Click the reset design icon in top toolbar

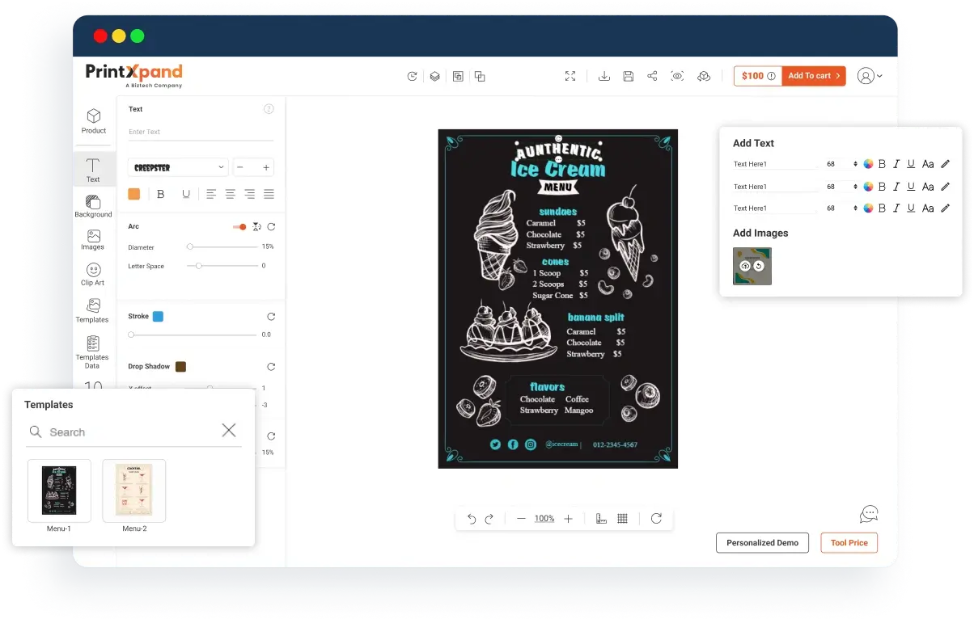tap(412, 76)
